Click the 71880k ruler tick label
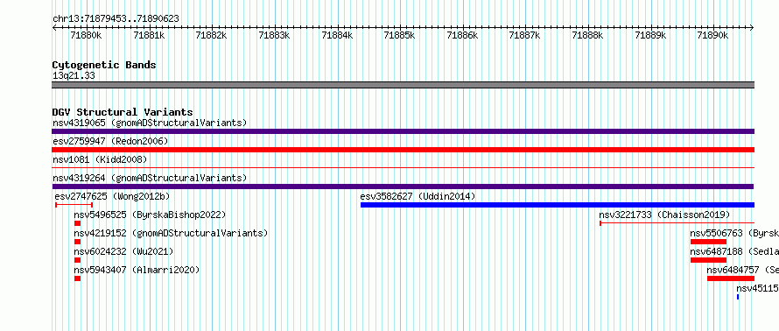The height and width of the screenshot is (331, 779). pyautogui.click(x=87, y=35)
